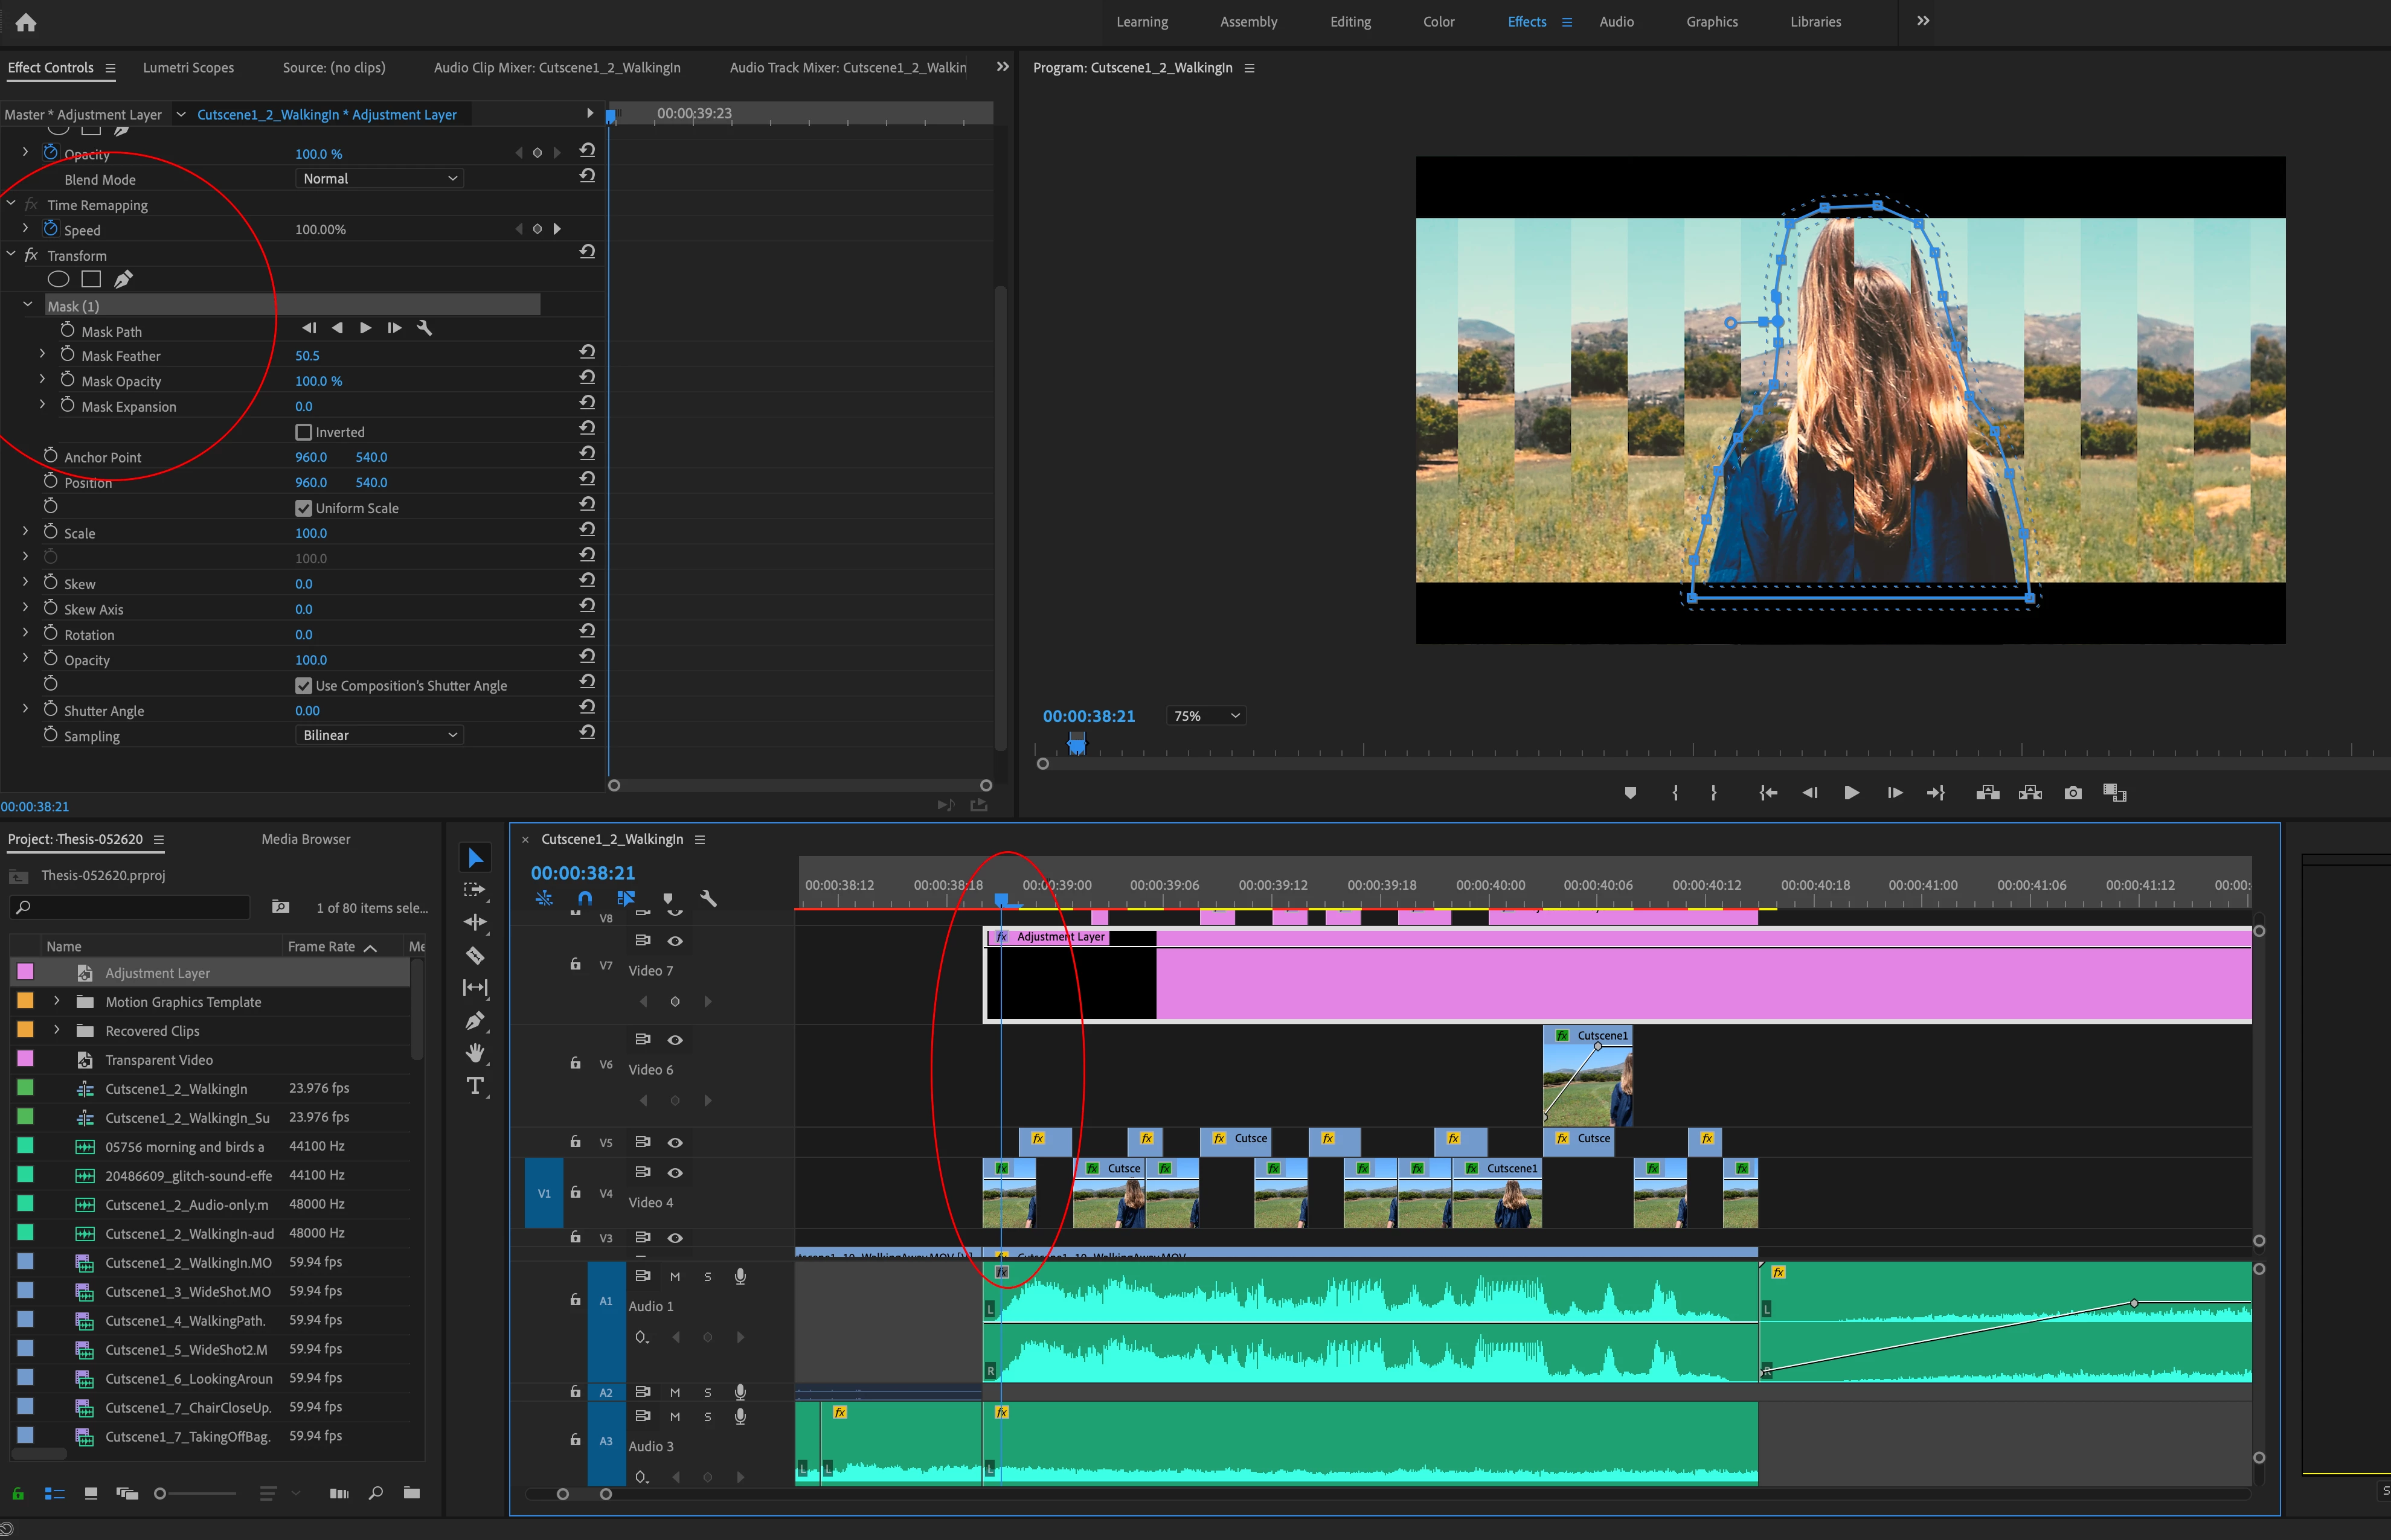Create ellipse mask under Transform

pyautogui.click(x=59, y=280)
